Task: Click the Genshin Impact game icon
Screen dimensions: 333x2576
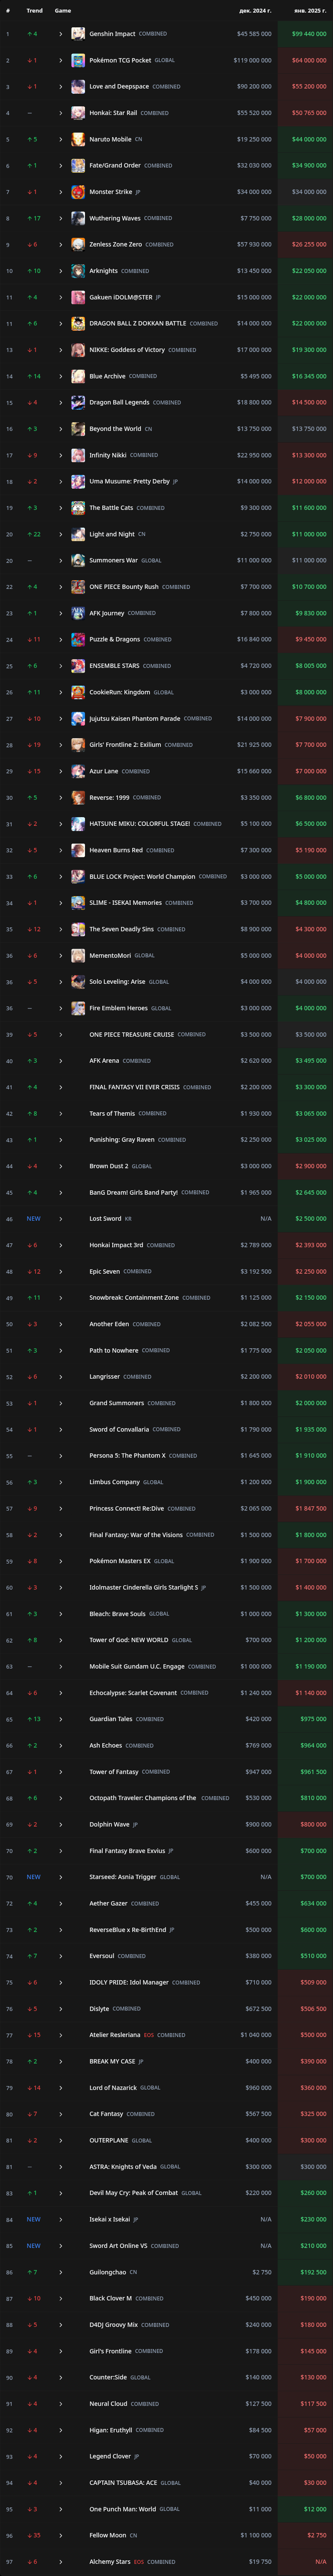Action: 78,34
